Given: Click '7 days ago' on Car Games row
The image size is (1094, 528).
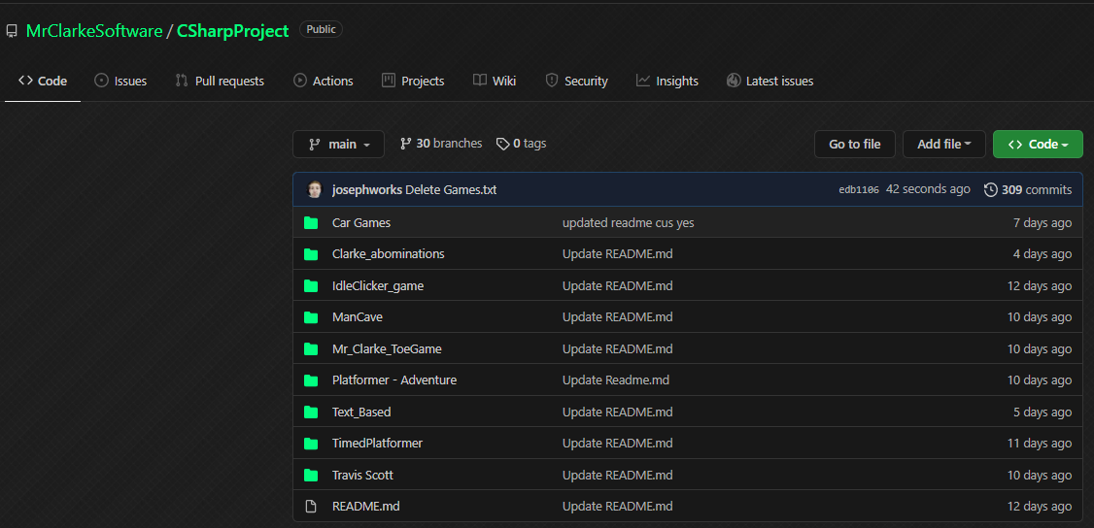Looking at the screenshot, I should 1043,223.
